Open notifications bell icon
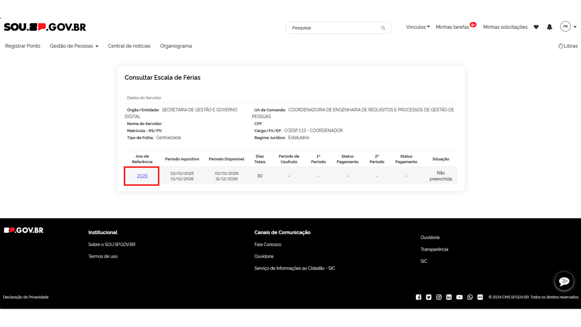This screenshot has width=581, height=327. (x=550, y=27)
